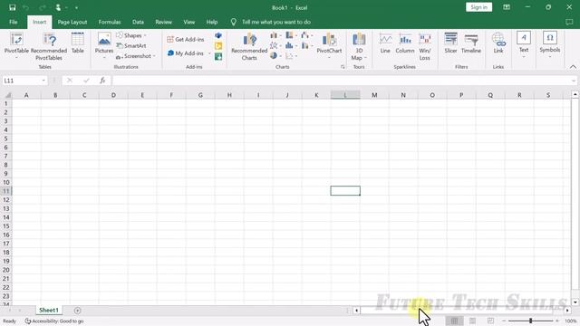Click the formula bar input area

pyautogui.click(x=341, y=81)
